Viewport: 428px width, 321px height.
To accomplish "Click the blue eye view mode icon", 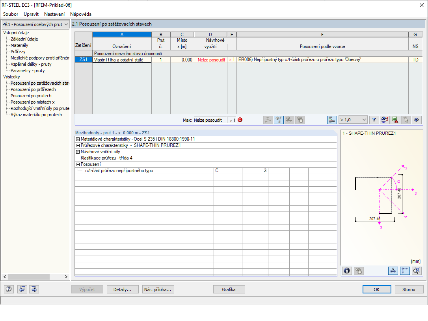I will click(x=417, y=120).
